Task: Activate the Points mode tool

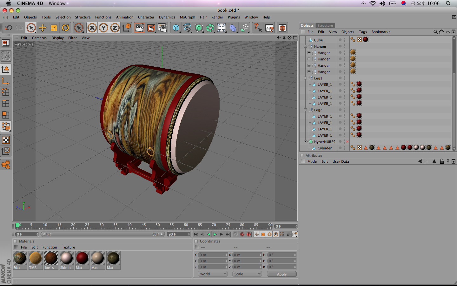Action: 6,92
